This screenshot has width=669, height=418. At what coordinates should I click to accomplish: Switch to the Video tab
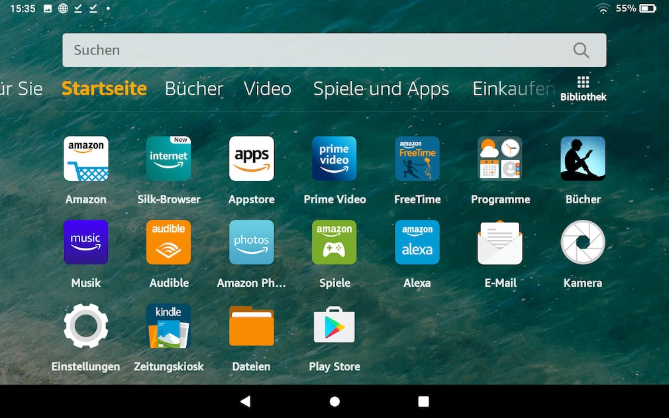click(x=268, y=89)
